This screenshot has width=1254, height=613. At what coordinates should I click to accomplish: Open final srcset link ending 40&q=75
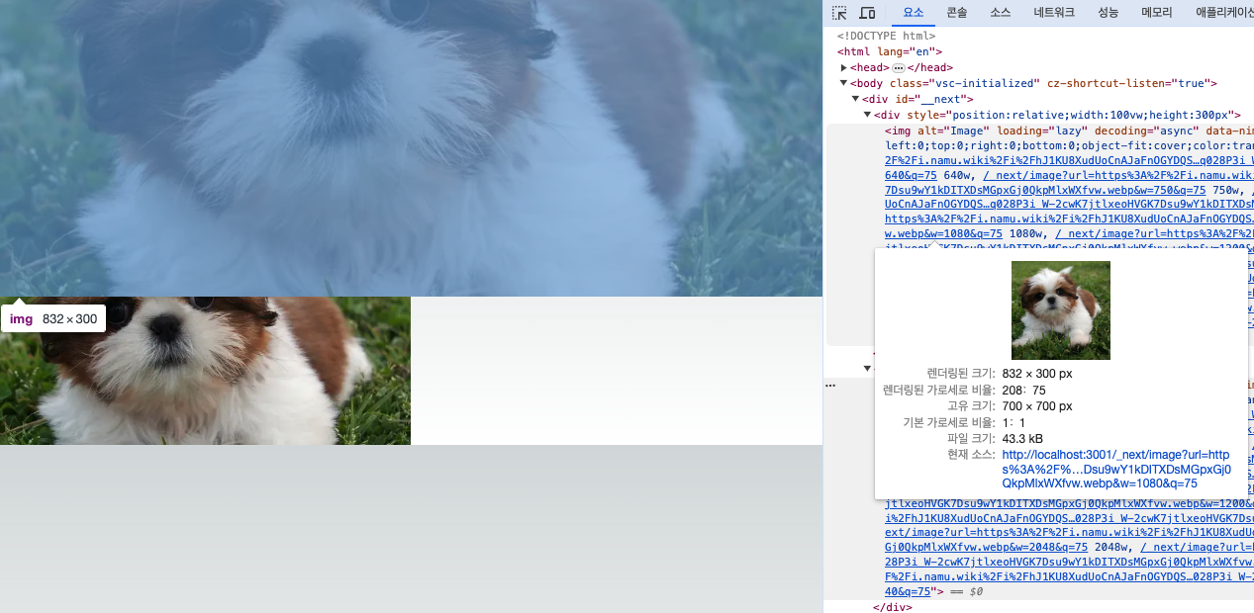(910, 591)
